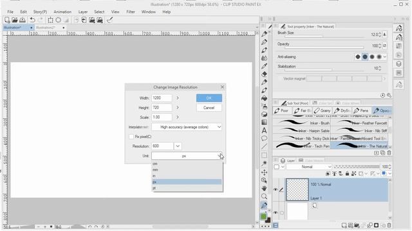Open the Filter menu
The image size is (412, 231).
pyautogui.click(x=131, y=12)
